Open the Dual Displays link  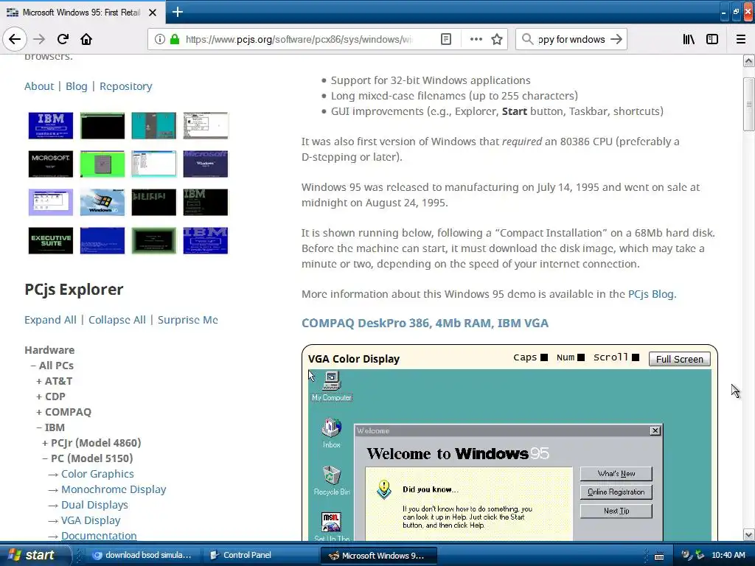[x=94, y=505]
